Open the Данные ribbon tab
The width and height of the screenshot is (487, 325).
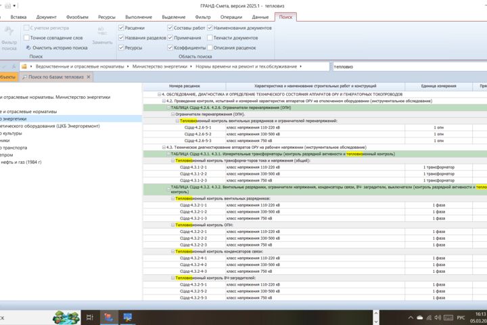point(260,17)
